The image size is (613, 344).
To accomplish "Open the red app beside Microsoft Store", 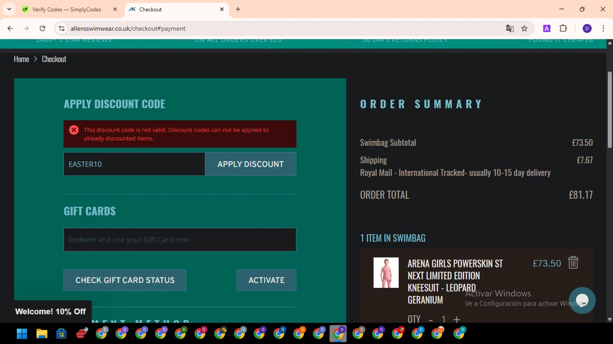I will [82, 334].
